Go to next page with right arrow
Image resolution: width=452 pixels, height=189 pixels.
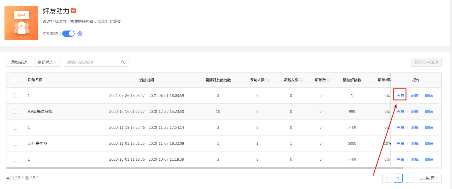(409, 178)
